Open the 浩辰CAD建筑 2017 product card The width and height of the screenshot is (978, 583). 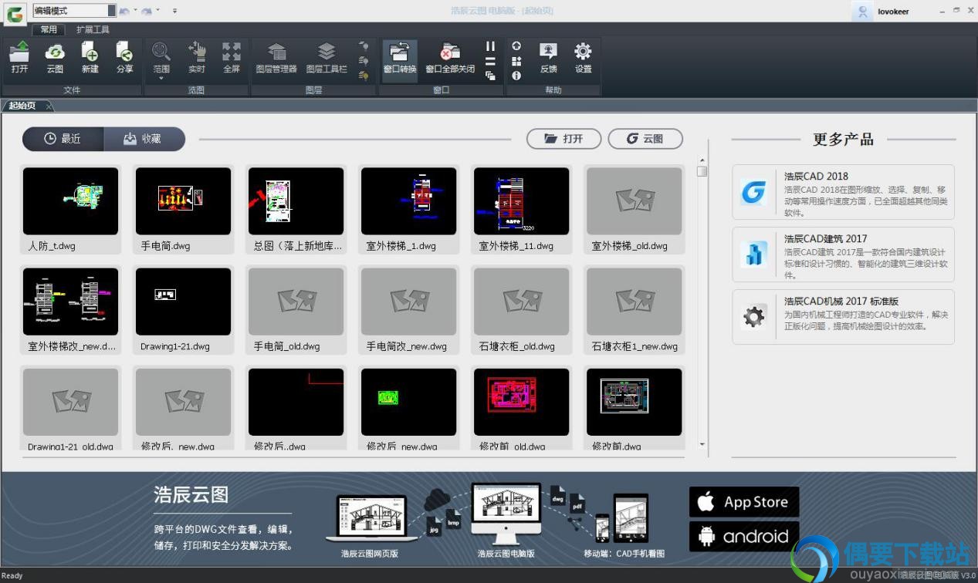pyautogui.click(x=843, y=254)
